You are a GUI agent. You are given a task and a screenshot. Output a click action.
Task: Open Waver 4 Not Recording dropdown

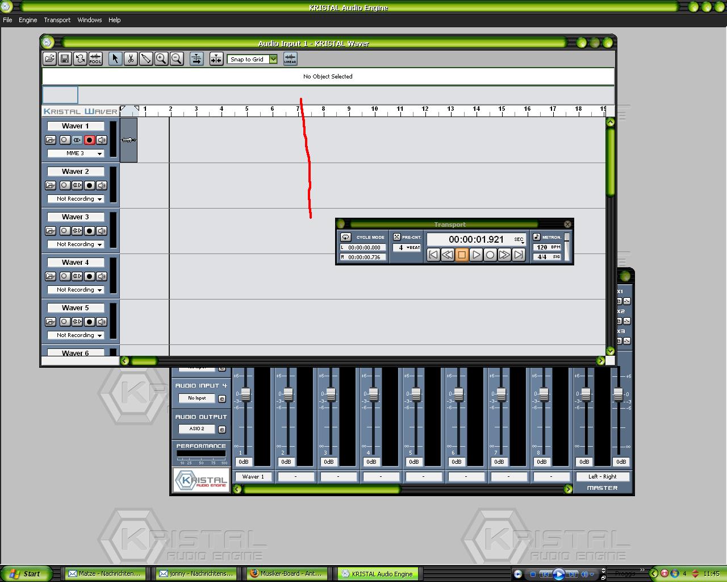click(76, 290)
